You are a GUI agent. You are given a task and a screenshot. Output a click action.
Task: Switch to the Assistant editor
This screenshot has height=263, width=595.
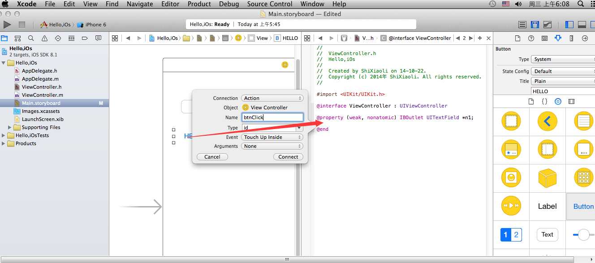535,25
